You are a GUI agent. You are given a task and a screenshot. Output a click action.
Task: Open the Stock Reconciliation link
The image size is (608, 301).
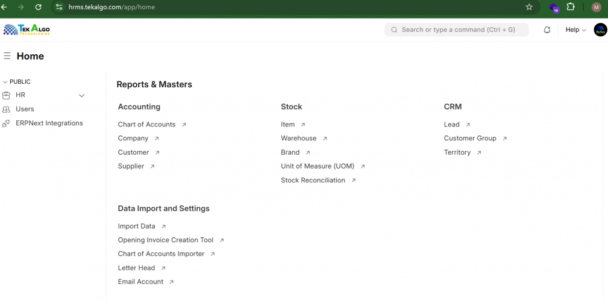[313, 181]
